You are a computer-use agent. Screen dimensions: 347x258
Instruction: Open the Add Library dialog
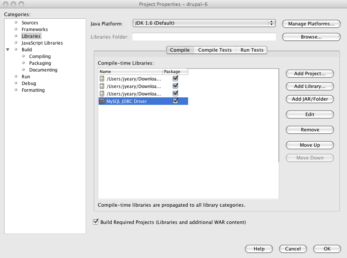(310, 86)
